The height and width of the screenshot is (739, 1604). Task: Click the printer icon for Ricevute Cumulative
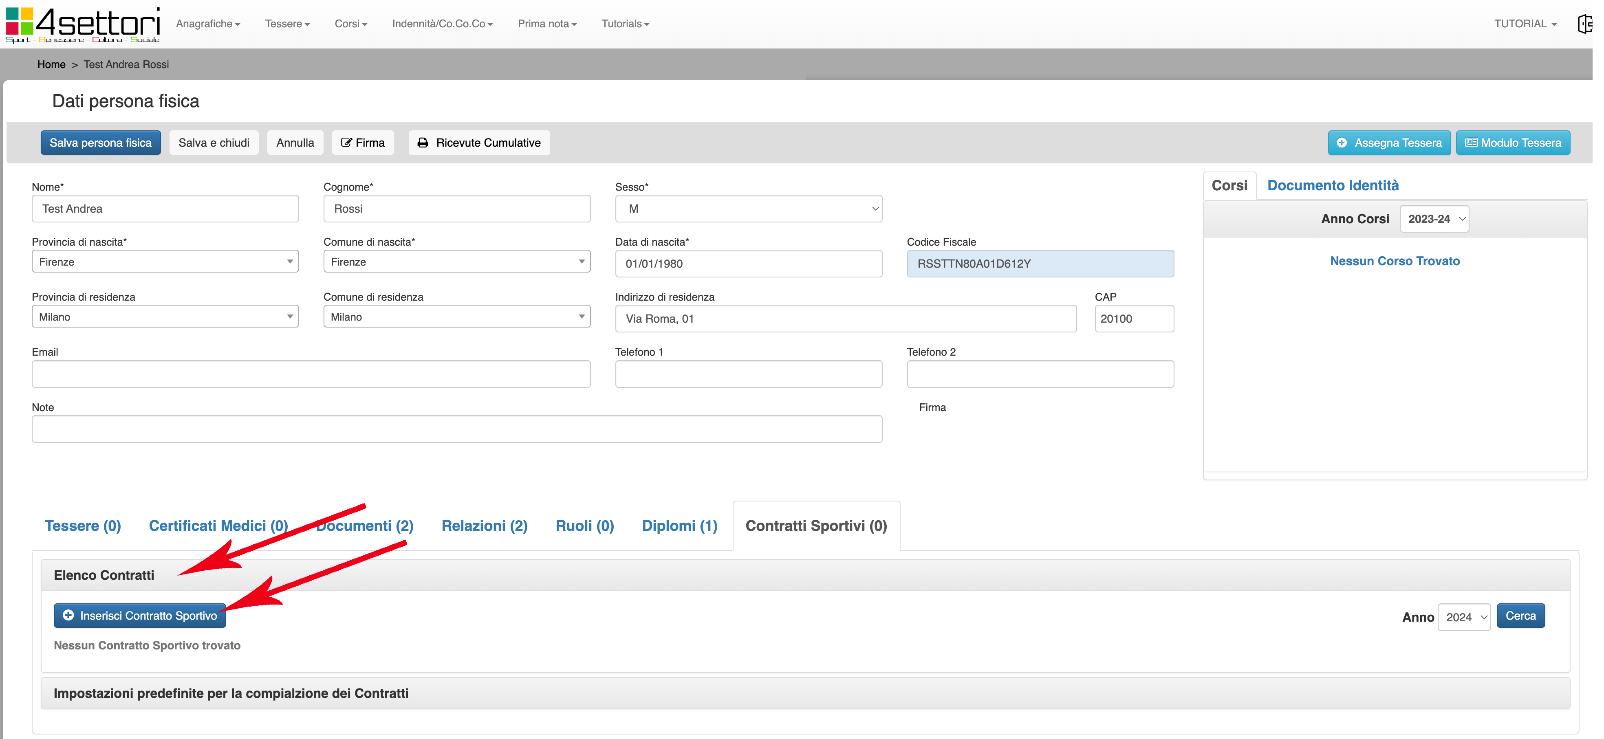[423, 143]
